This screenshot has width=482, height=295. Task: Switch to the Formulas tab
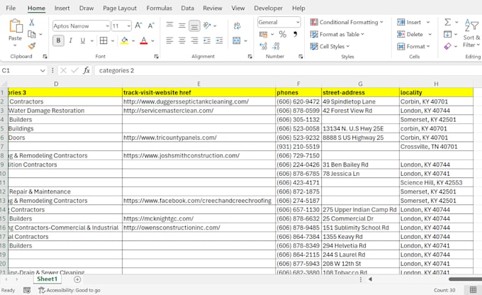(x=159, y=8)
